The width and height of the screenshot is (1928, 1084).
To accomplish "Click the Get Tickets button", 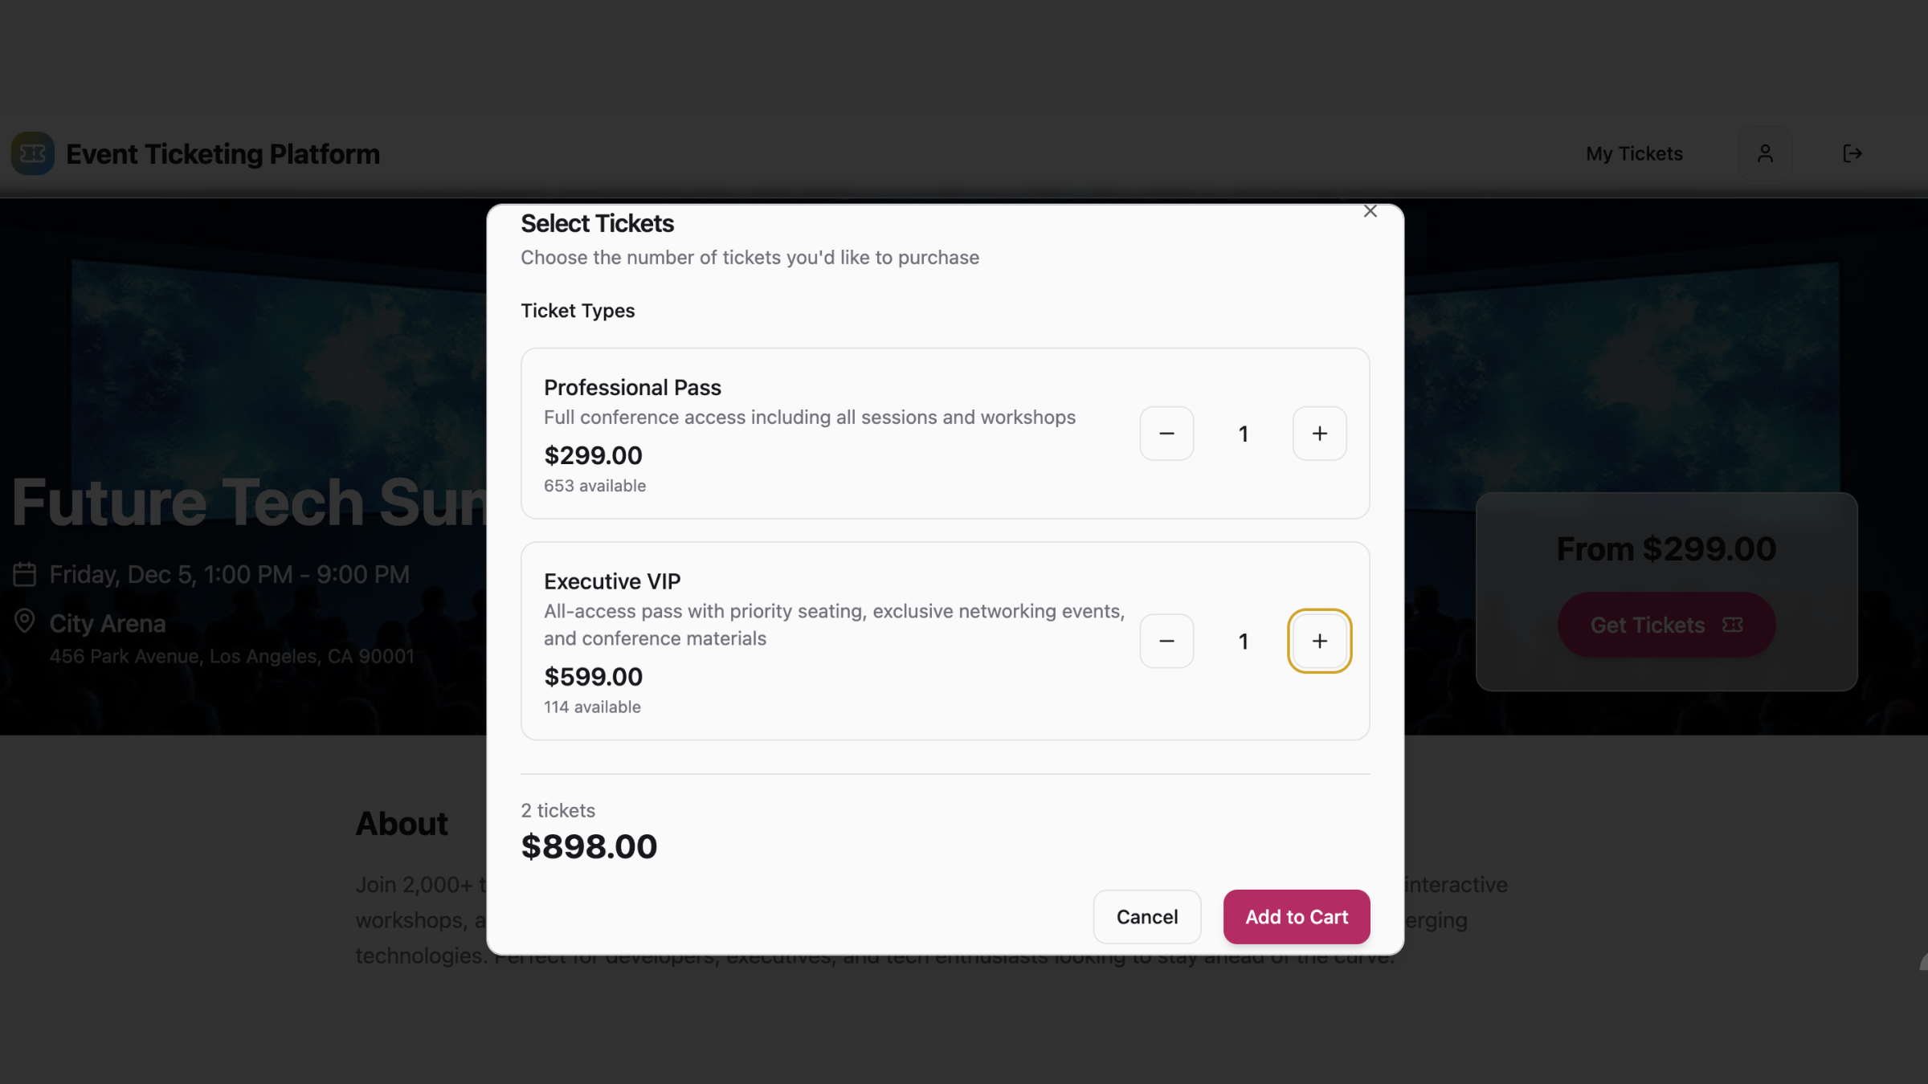I will tap(1665, 625).
